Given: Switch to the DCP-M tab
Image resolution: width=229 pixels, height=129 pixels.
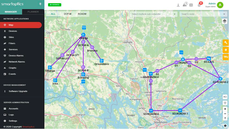Looking at the screenshot, I should [68, 14].
